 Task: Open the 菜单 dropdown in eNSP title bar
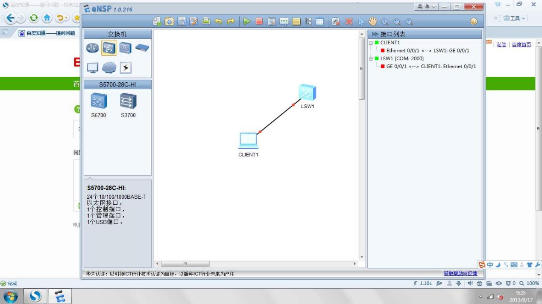pos(427,7)
